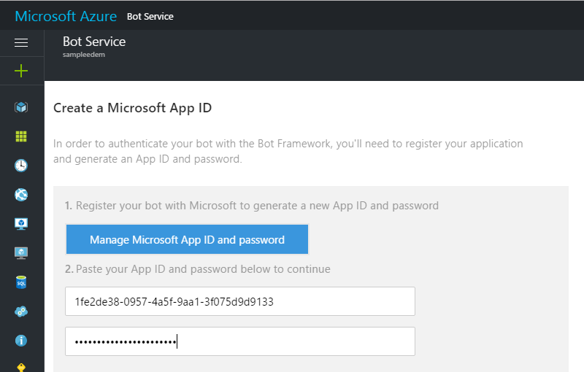Image resolution: width=584 pixels, height=372 pixels.
Task: Click the password input field
Action: (240, 341)
